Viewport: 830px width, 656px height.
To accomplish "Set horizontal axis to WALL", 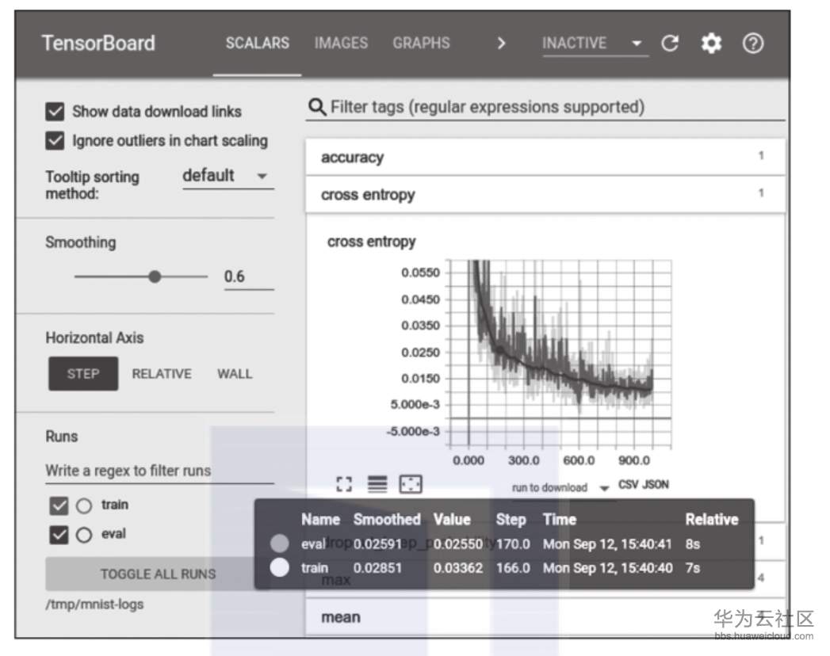I will click(235, 374).
